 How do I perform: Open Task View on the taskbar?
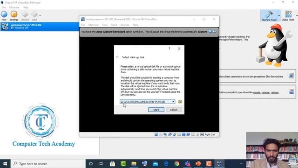pyautogui.click(x=102, y=164)
